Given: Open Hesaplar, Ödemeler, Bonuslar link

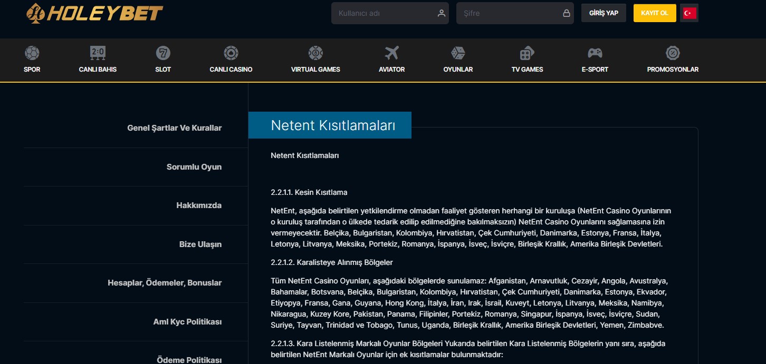Looking at the screenshot, I should click(165, 283).
